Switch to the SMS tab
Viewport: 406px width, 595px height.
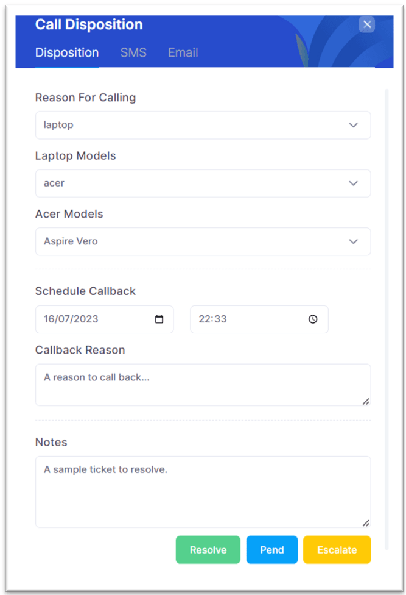point(133,52)
